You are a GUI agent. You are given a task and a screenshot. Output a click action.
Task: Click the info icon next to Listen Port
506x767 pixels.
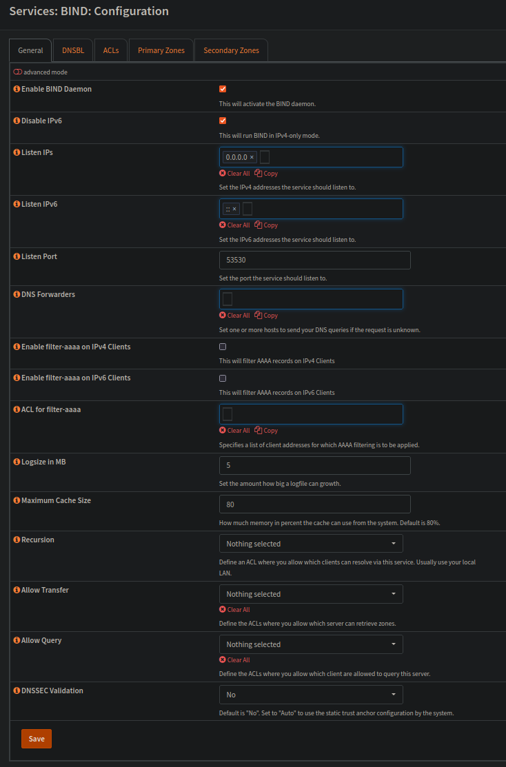point(17,256)
